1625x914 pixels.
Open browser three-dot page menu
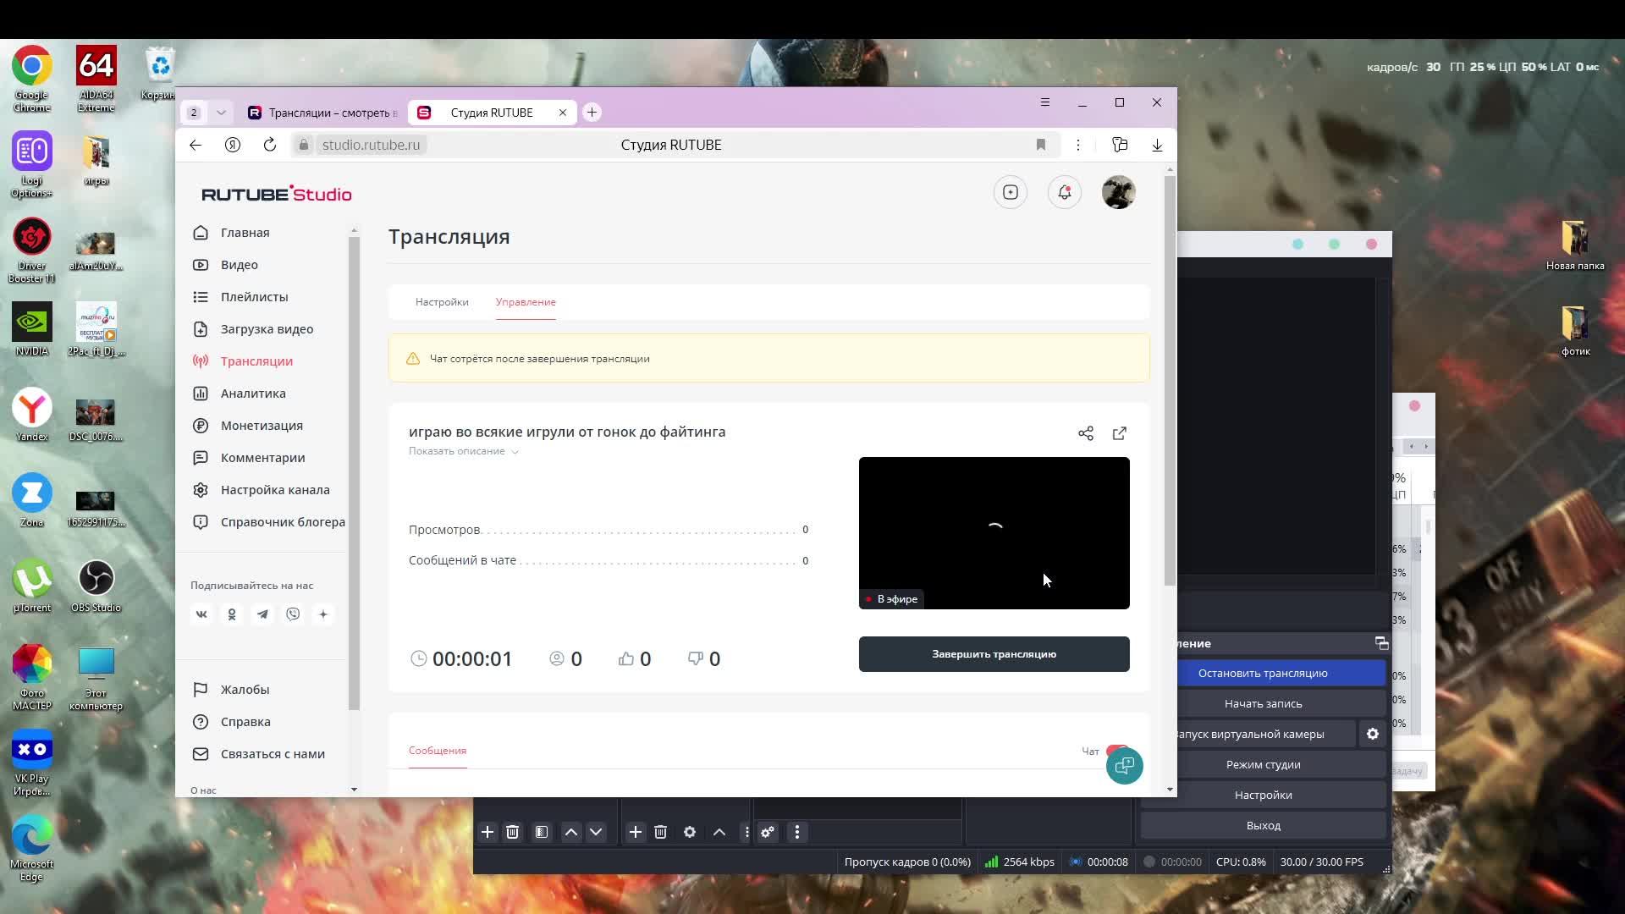[1078, 145]
